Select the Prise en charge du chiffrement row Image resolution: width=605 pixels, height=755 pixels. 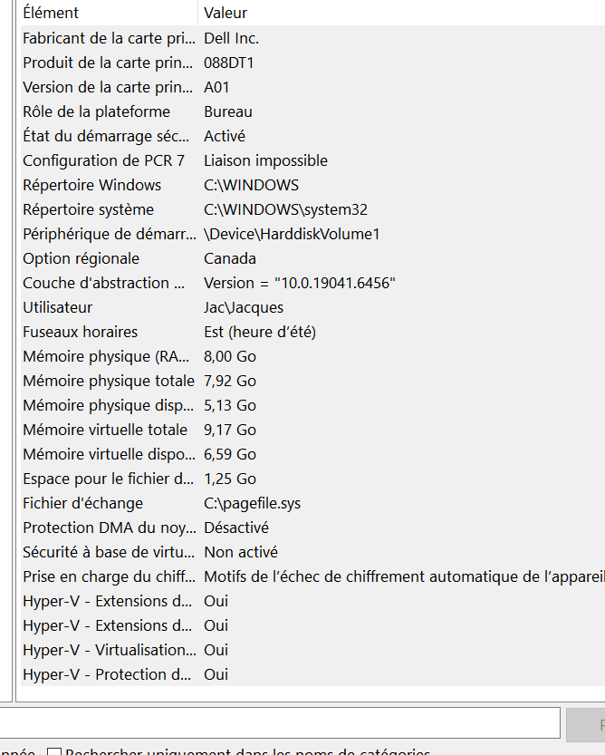click(312, 576)
